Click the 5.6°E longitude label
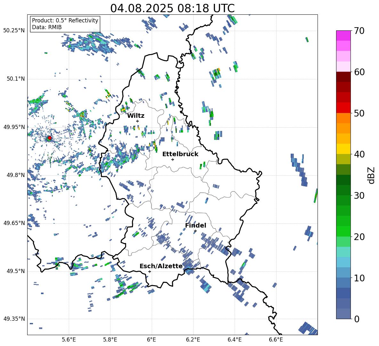The height and width of the screenshot is (346, 379). point(69,340)
